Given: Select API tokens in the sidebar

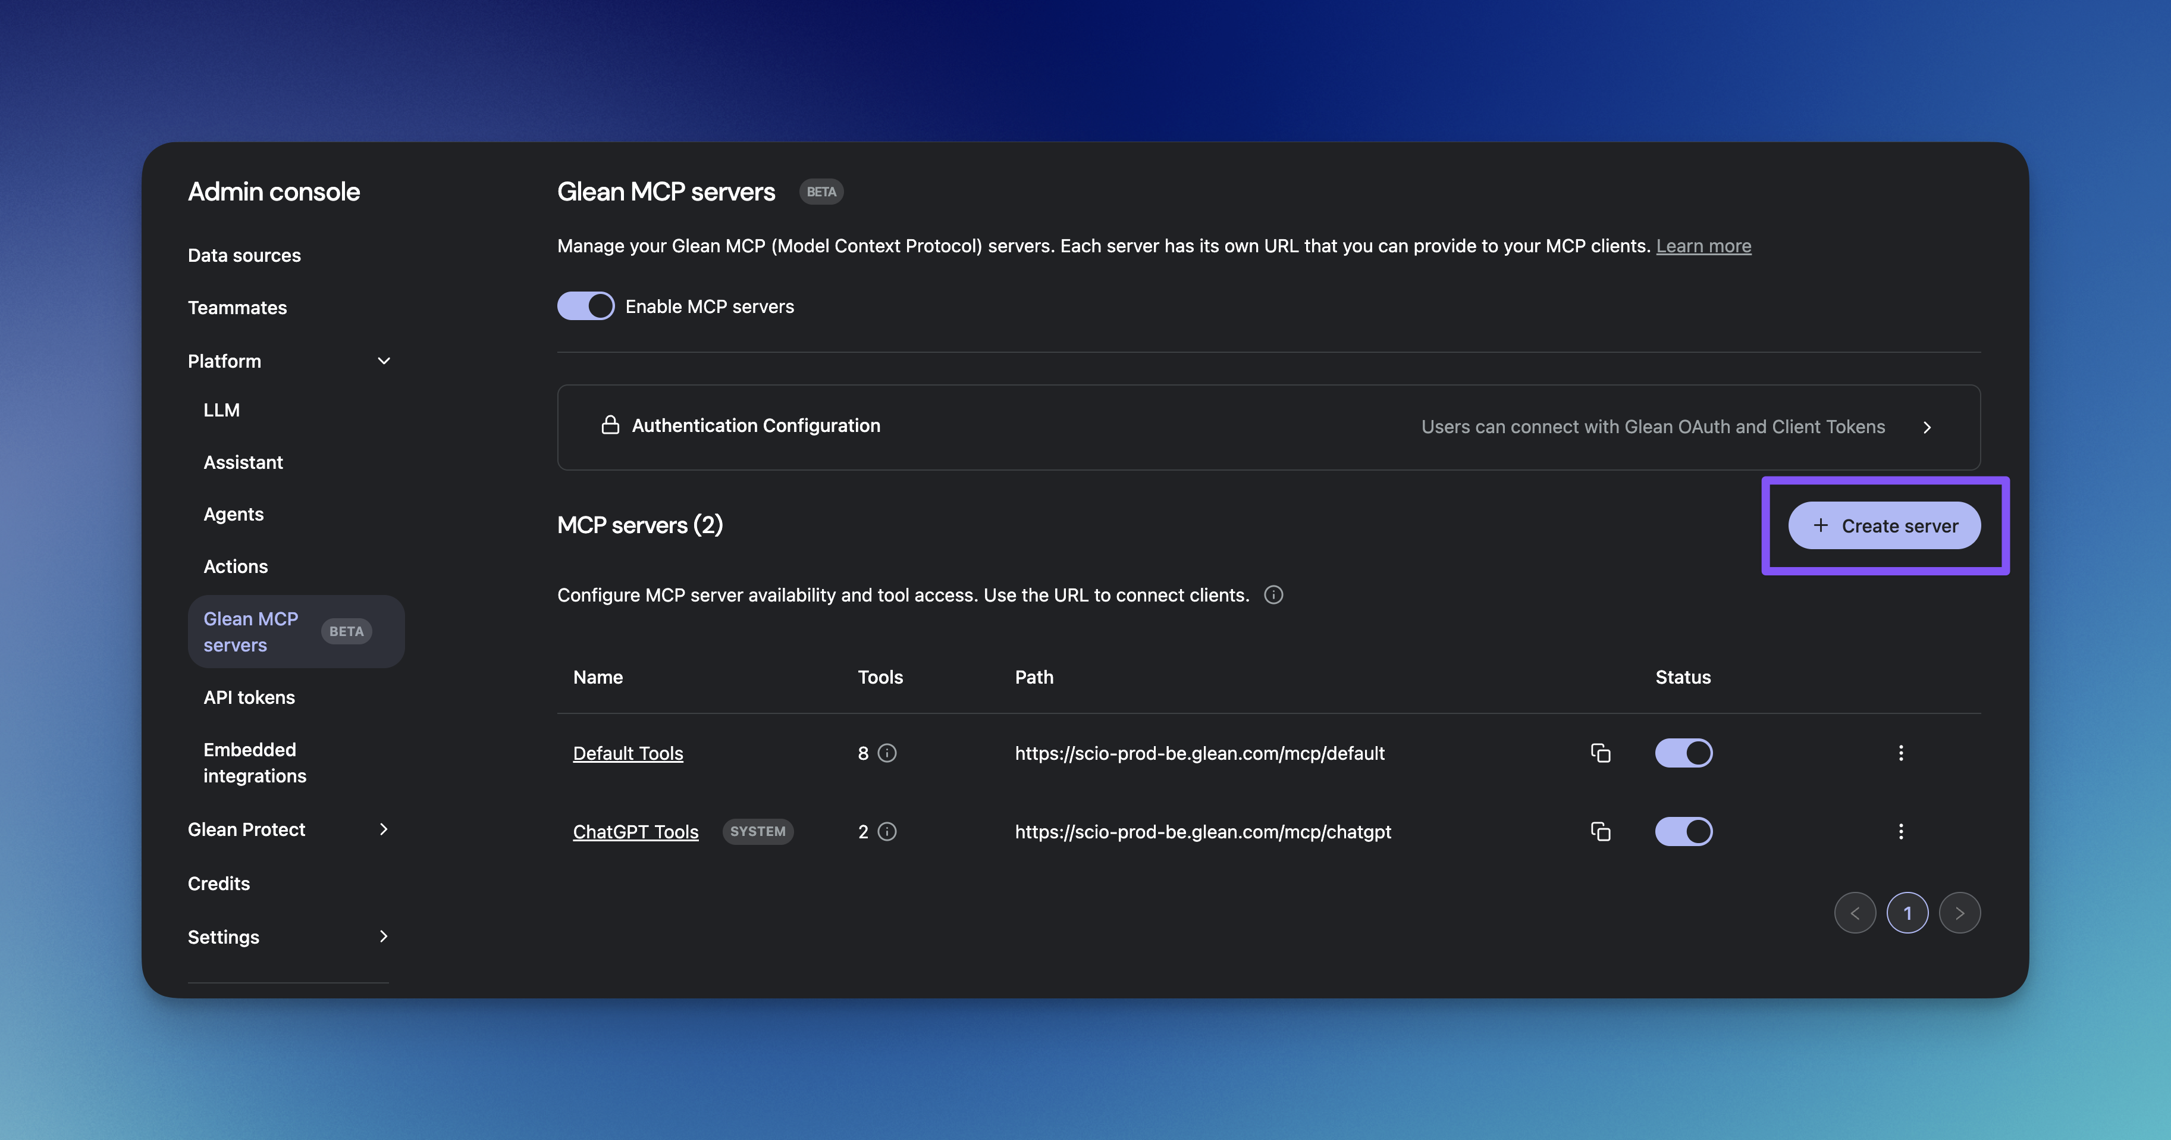Looking at the screenshot, I should [249, 697].
